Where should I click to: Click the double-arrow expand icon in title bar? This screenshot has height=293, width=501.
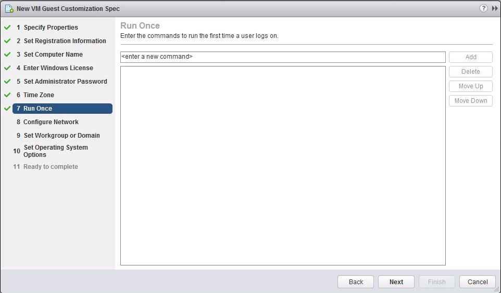495,9
